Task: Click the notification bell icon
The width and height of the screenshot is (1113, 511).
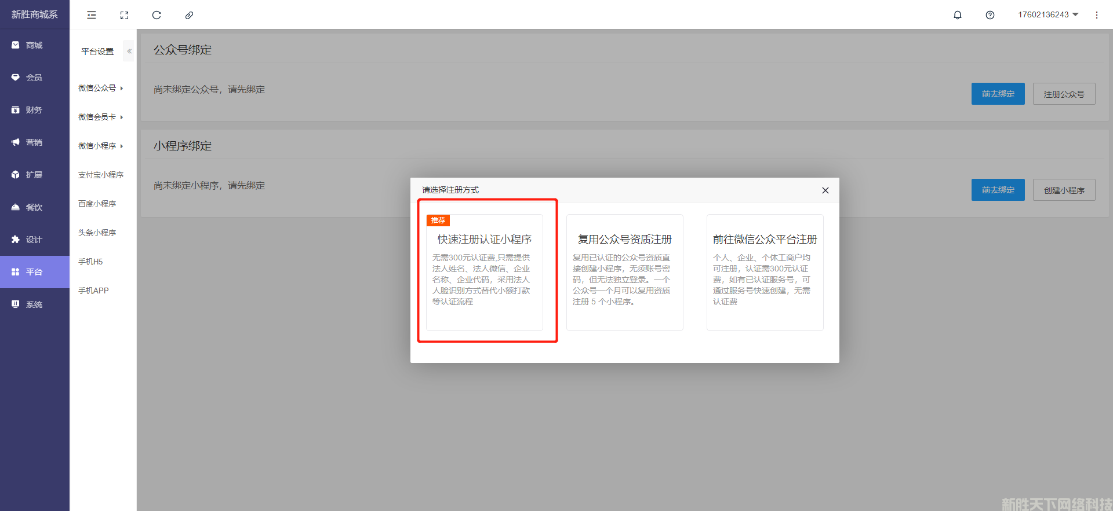Action: click(958, 15)
